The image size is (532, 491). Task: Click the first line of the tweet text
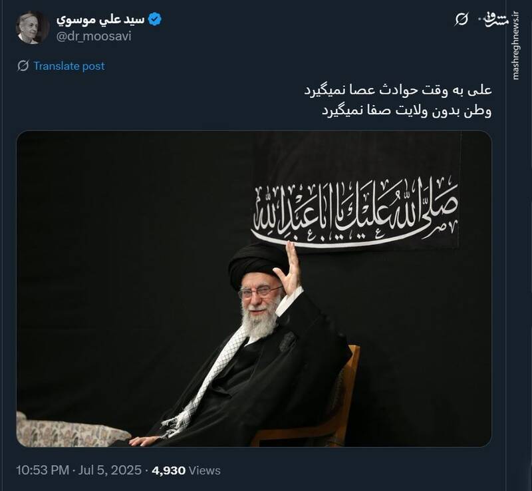coord(397,90)
